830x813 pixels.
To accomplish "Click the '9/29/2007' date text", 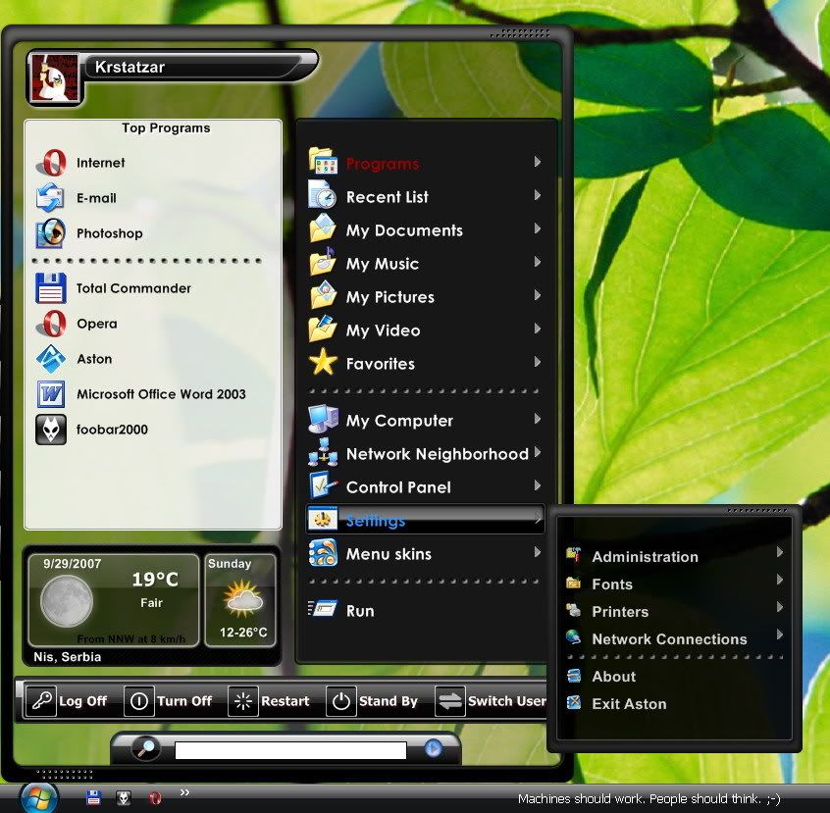I will pos(72,564).
